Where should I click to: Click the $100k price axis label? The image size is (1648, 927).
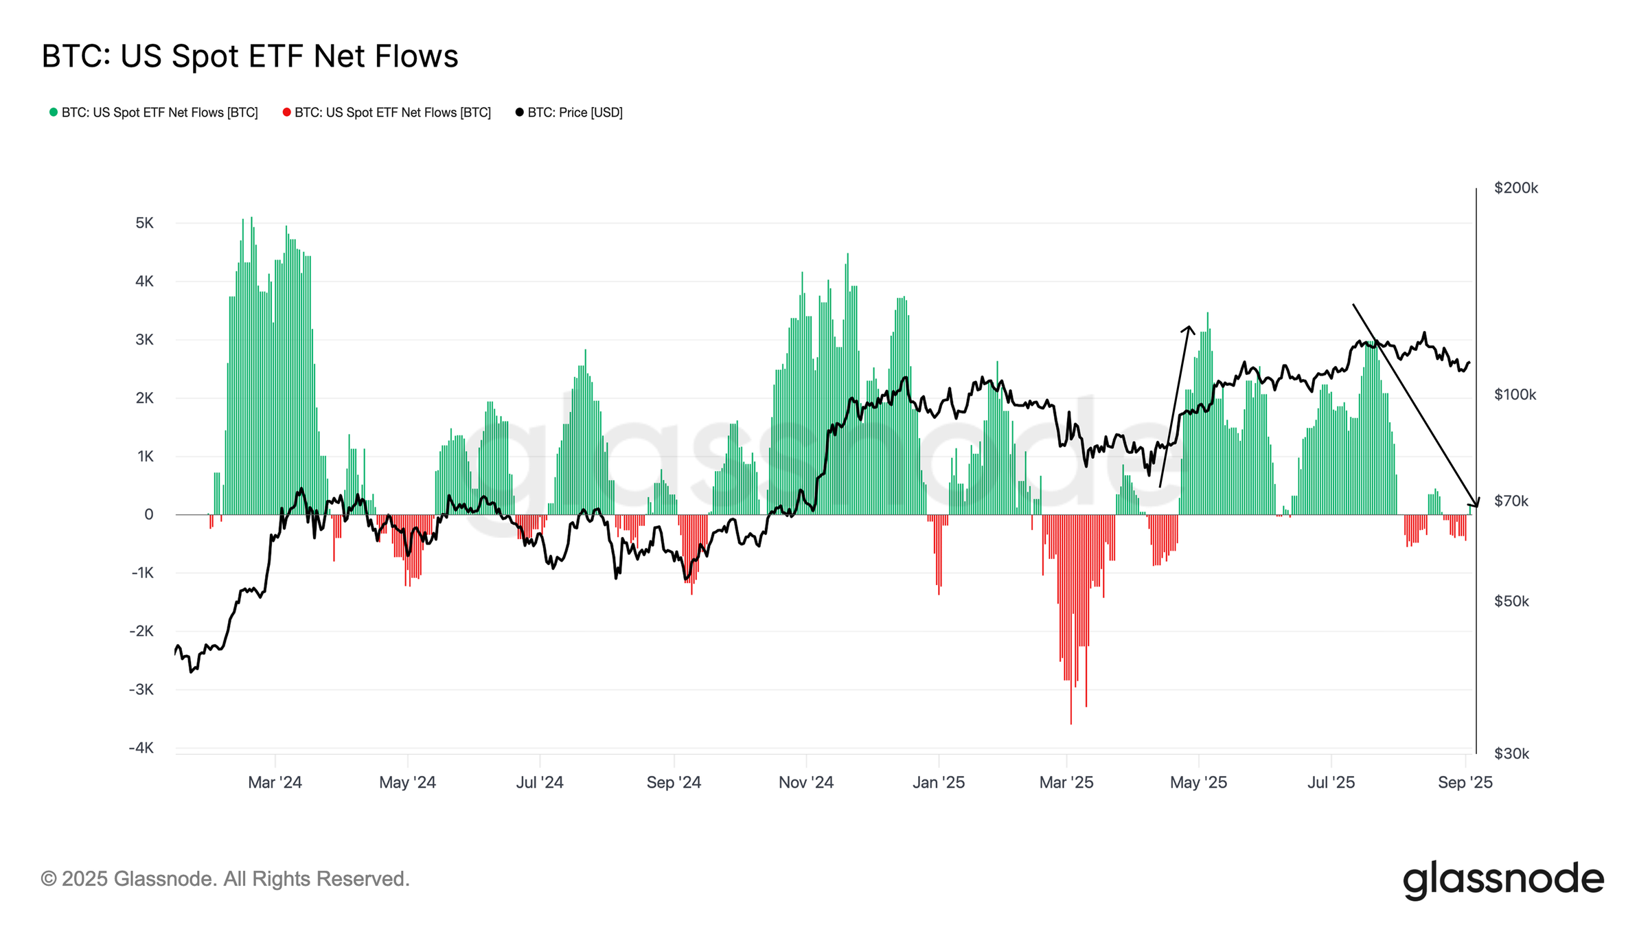(x=1515, y=395)
